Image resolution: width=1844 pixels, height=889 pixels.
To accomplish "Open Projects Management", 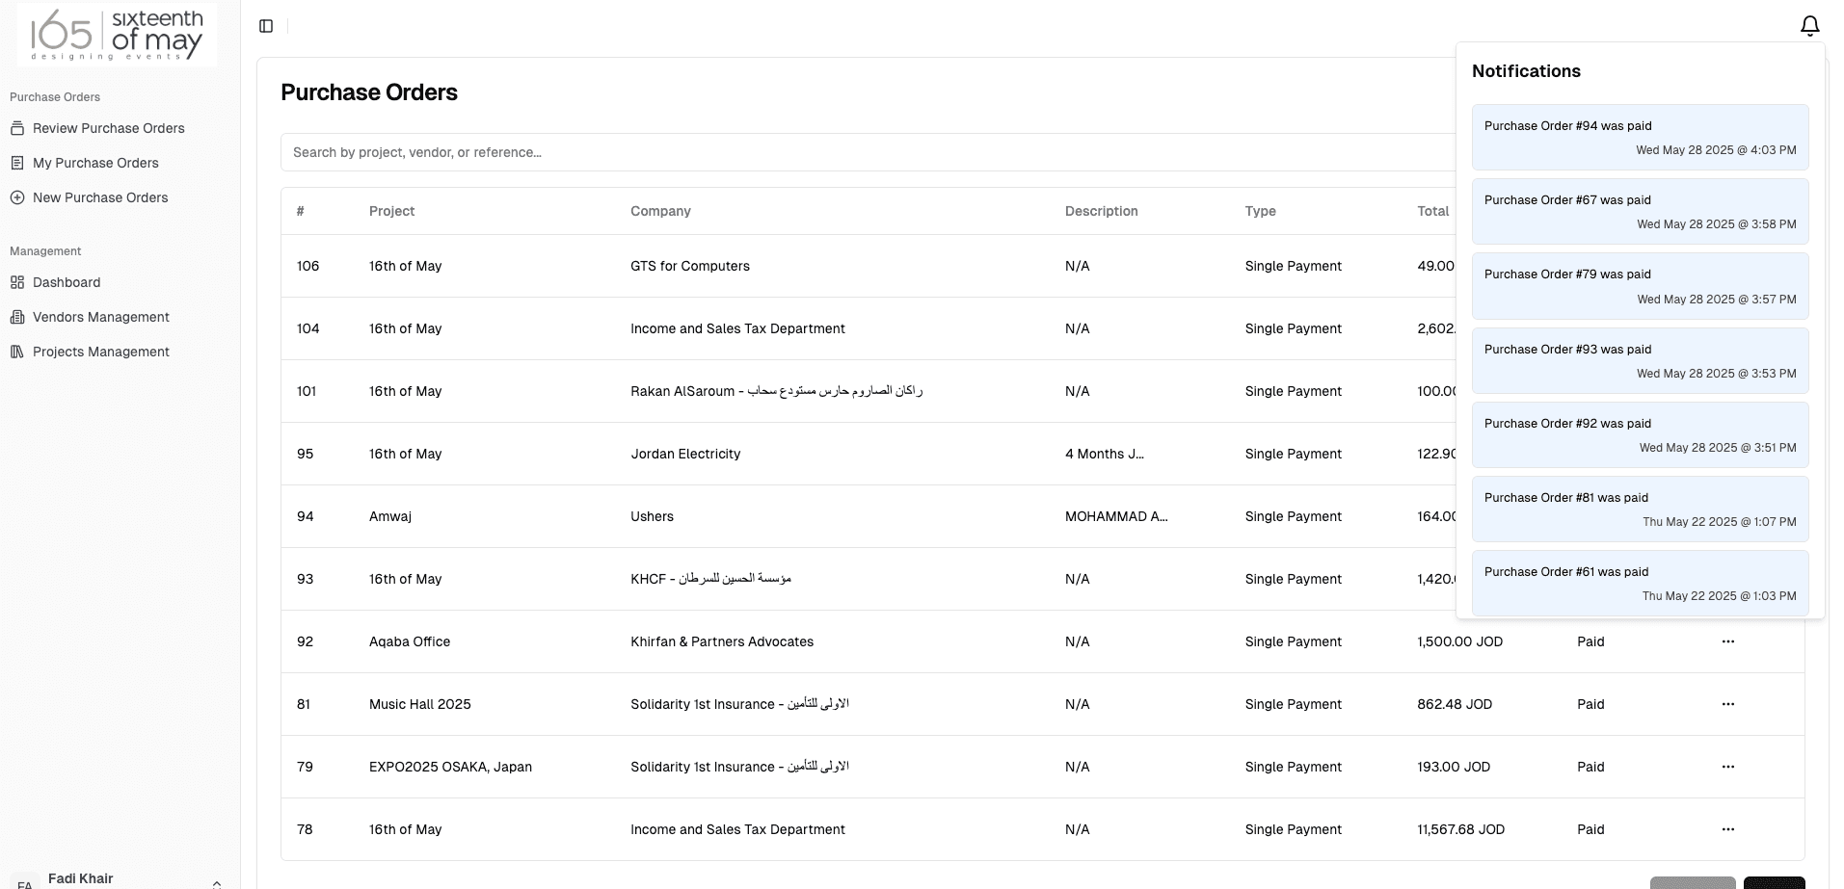I will (x=100, y=352).
